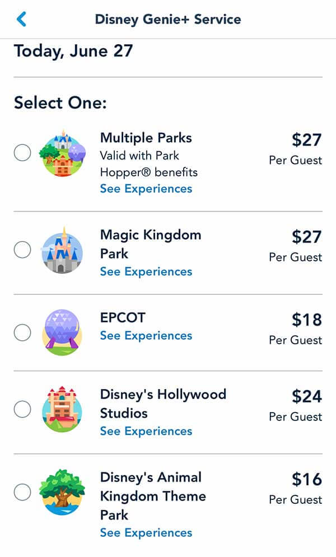Select the Disney's Hollywood Studios radio button
This screenshot has width=336, height=557.
[x=22, y=409]
